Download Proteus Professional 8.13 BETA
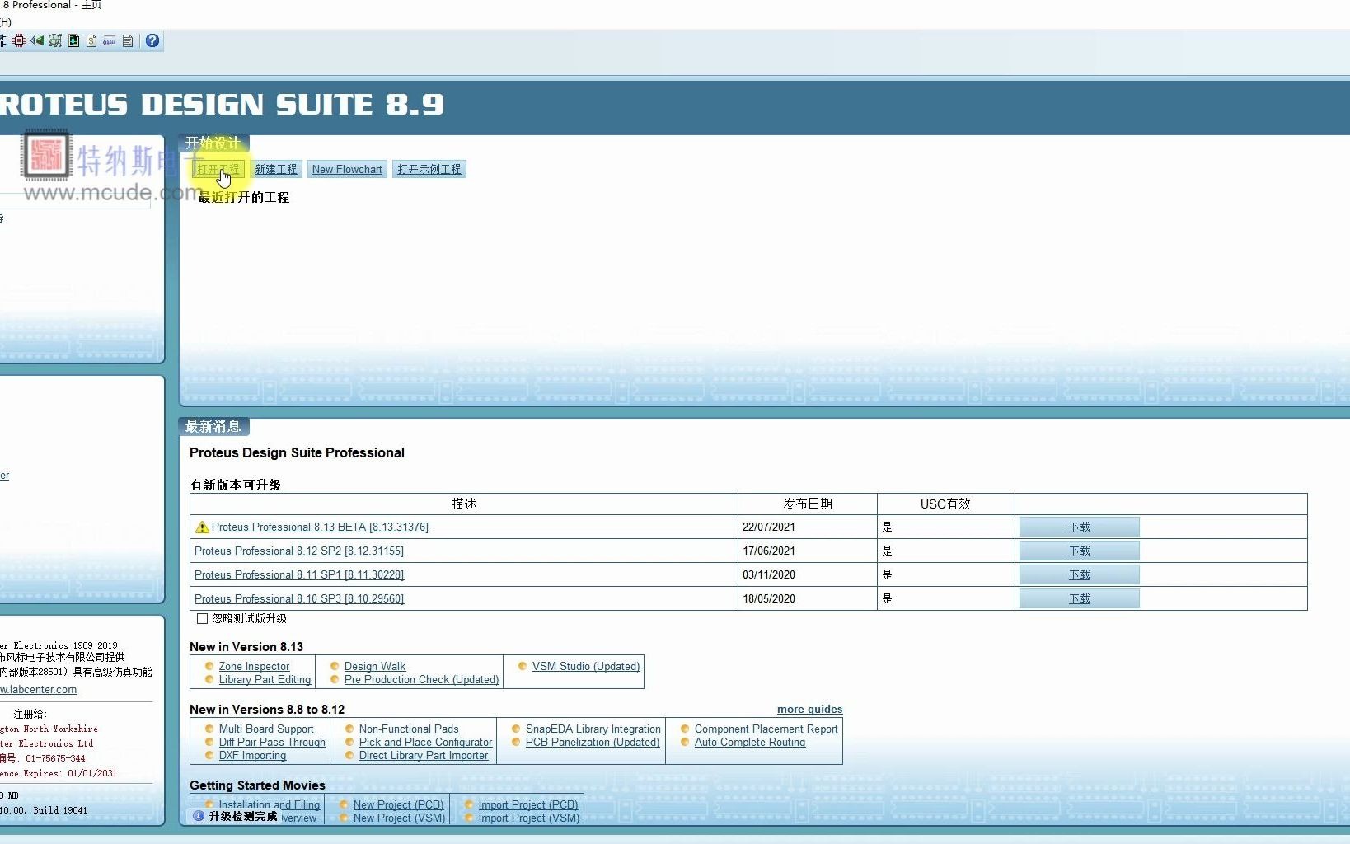 click(x=1080, y=527)
